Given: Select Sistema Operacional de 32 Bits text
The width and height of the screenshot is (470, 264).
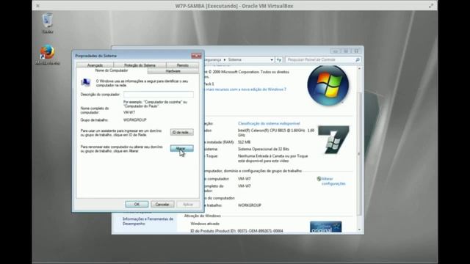Looking at the screenshot, I should tap(264, 149).
